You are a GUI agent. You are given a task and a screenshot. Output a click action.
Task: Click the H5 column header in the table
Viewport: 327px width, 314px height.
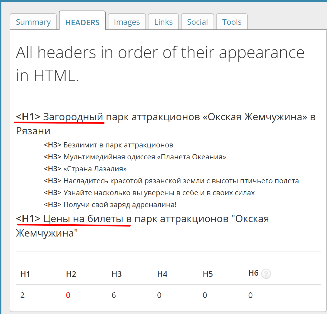click(x=208, y=274)
